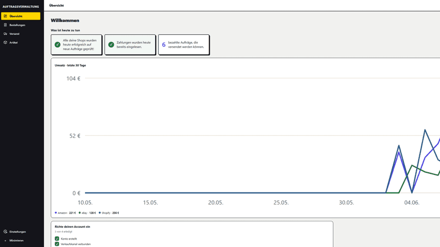Click the 'Was ist heute zu tun' label
Viewport: 440px width, 247px height.
point(65,30)
